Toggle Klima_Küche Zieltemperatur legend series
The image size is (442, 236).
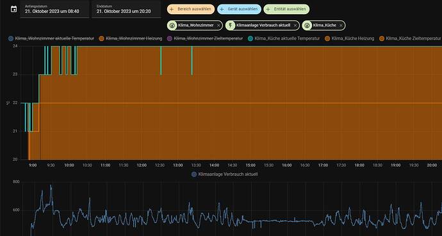[410, 38]
